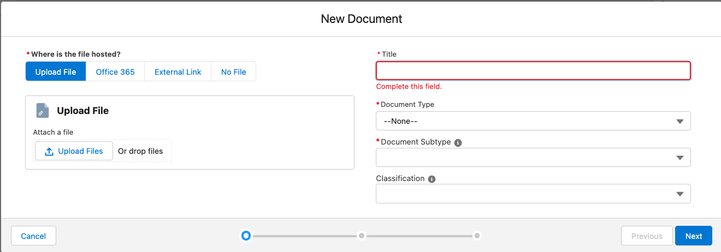The width and height of the screenshot is (721, 252).
Task: Select the third progress step dot
Action: pyautogui.click(x=477, y=236)
